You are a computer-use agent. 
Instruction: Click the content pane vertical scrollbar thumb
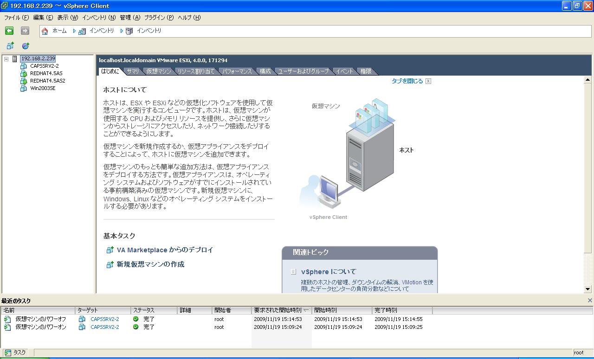coord(588,169)
